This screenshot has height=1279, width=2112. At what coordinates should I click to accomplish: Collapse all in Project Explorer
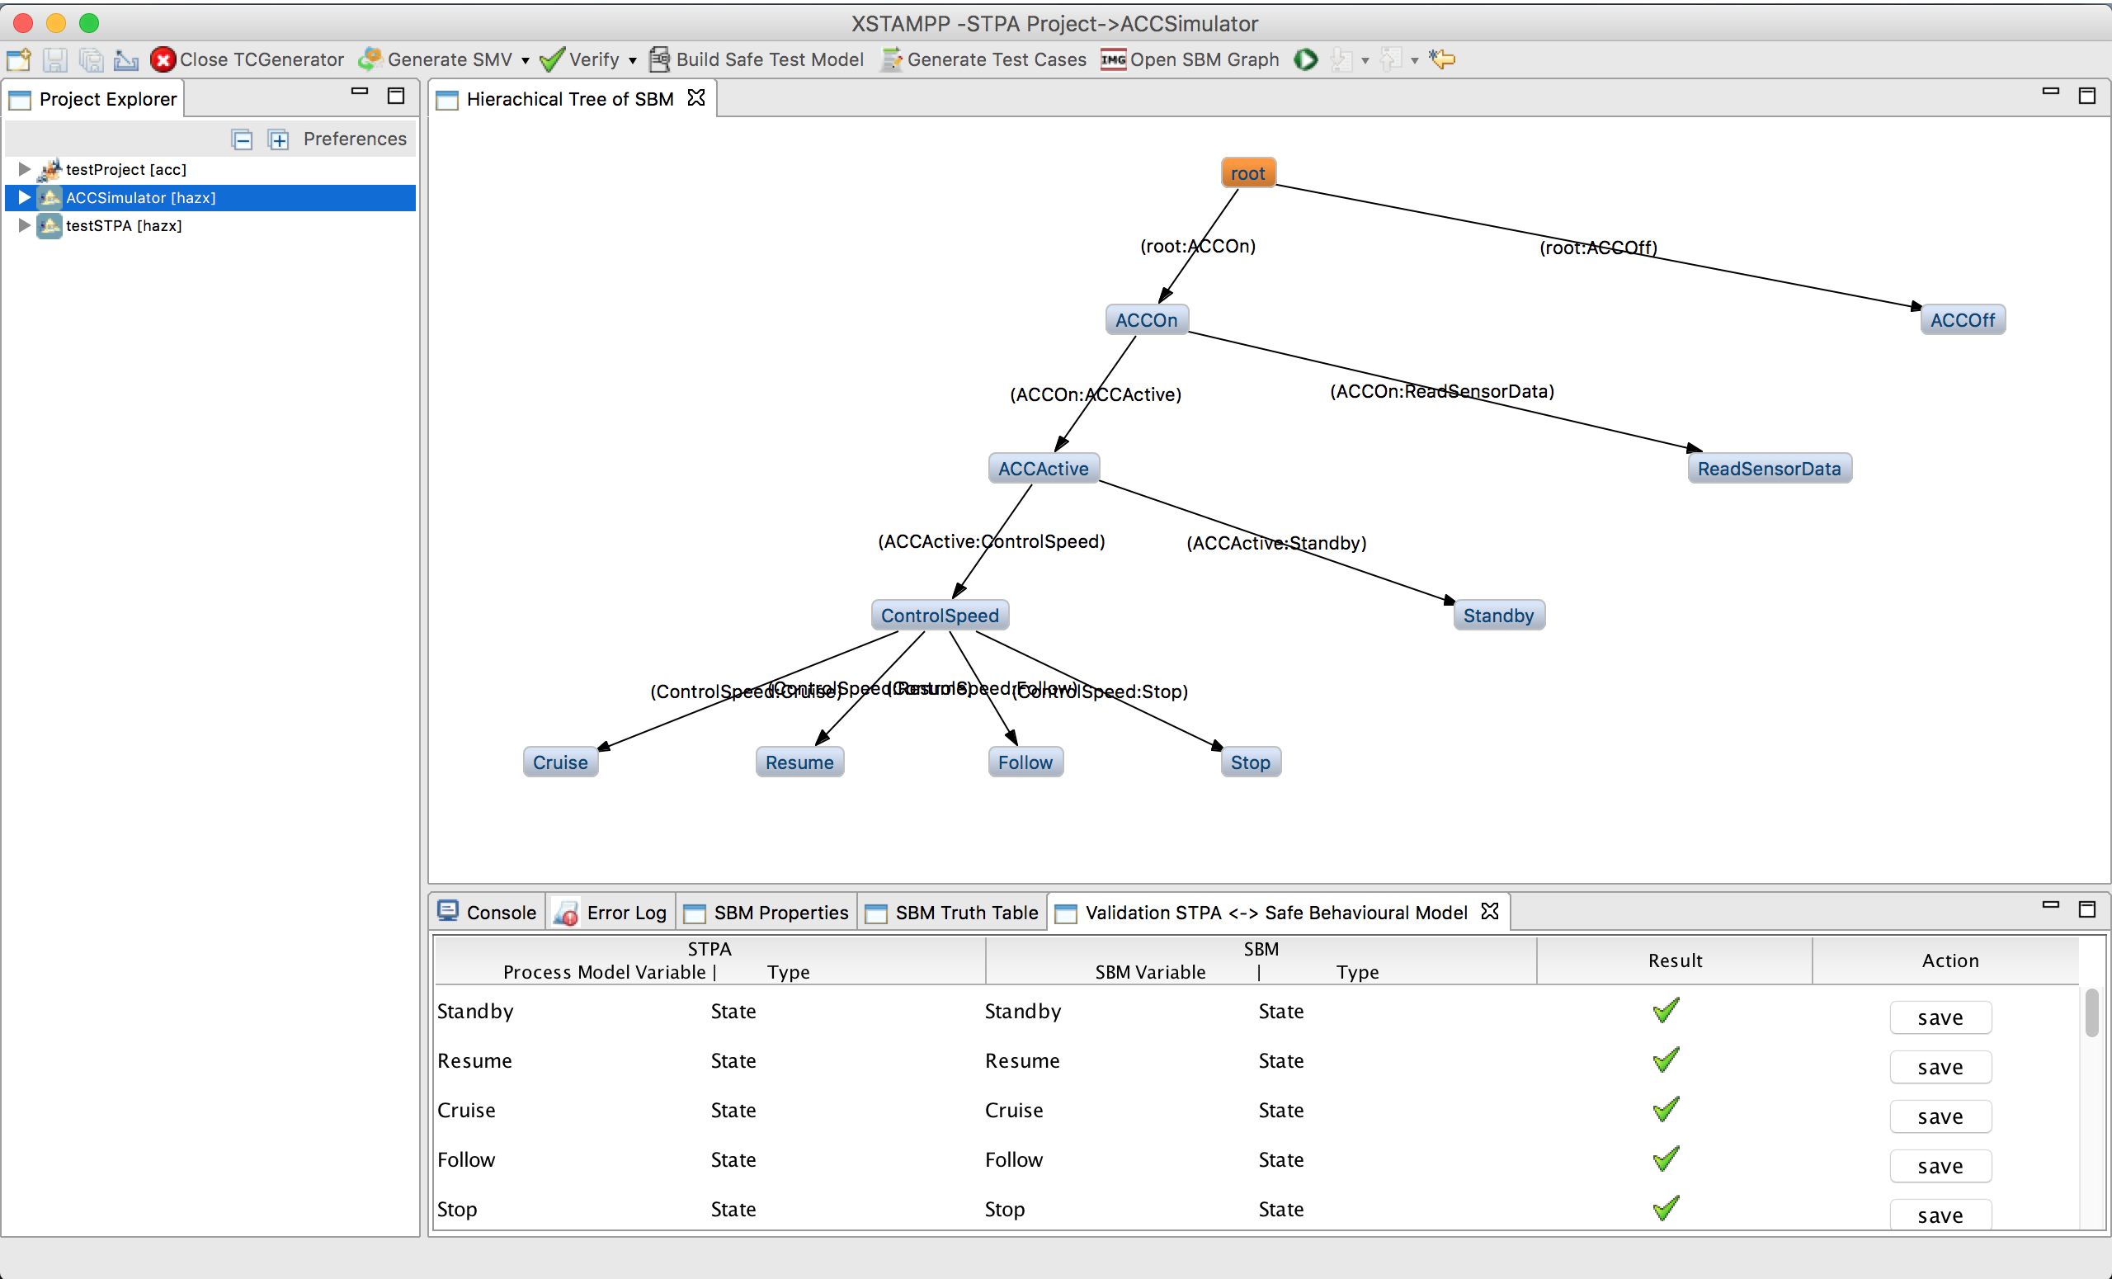243,139
